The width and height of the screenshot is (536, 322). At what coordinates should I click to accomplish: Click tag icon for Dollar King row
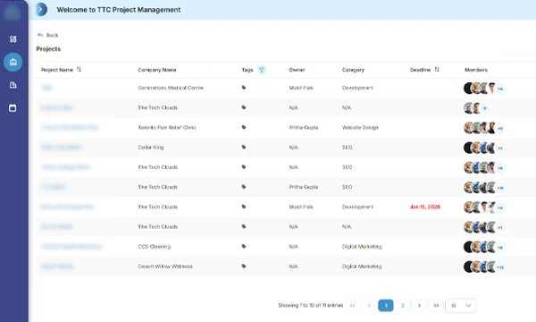[x=244, y=148]
